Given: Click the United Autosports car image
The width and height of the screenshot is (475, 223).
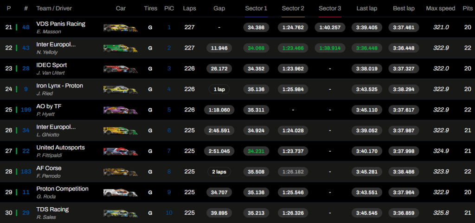Looking at the screenshot, I should 121,151.
